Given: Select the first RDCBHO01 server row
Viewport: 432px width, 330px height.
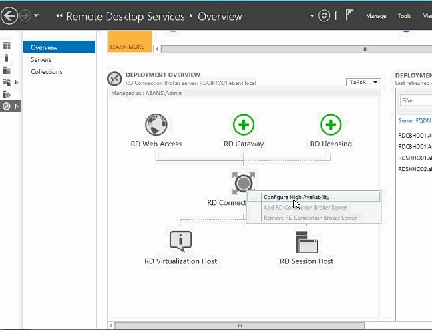Looking at the screenshot, I should pyautogui.click(x=415, y=135).
